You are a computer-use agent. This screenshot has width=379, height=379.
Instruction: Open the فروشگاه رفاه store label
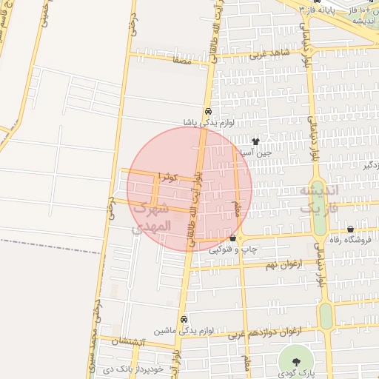[x=351, y=240]
